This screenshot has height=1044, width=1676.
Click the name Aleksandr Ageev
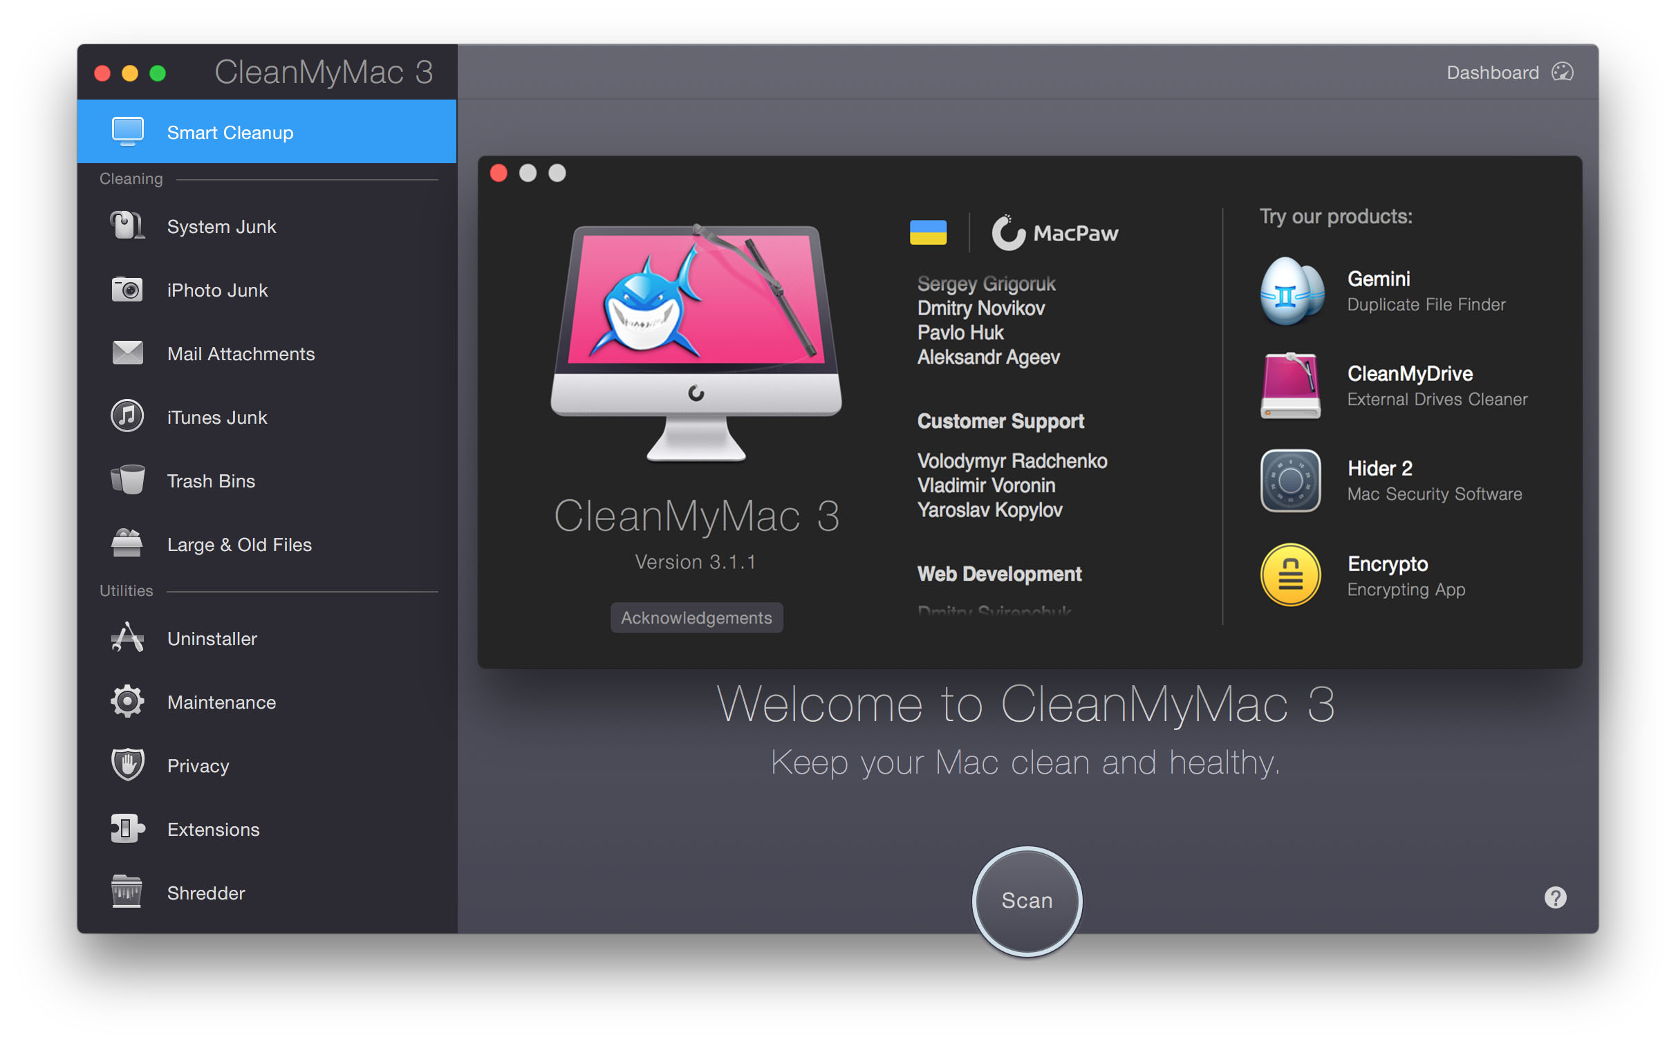[x=989, y=357]
